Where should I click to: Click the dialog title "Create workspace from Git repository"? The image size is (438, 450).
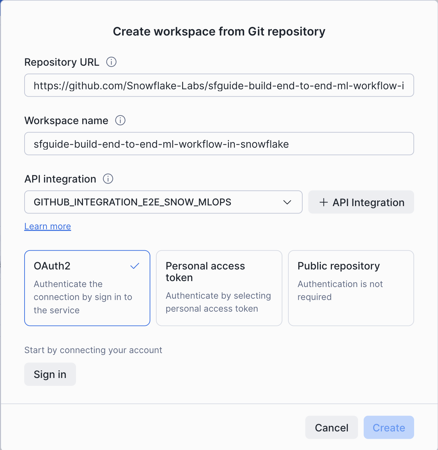click(219, 32)
